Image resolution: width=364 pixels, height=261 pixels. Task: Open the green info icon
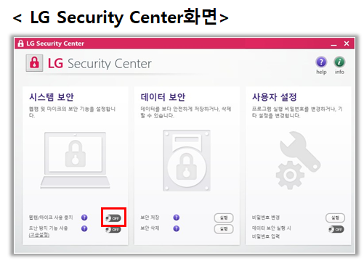pos(339,62)
